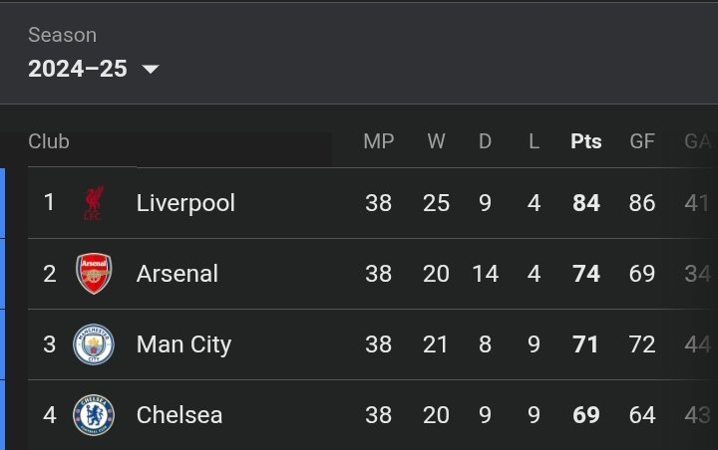718x450 pixels.
Task: Click the GA column header
Action: point(697,141)
